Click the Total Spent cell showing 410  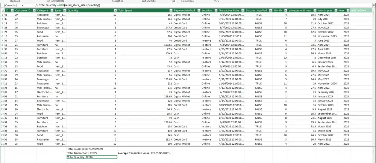(145, 131)
